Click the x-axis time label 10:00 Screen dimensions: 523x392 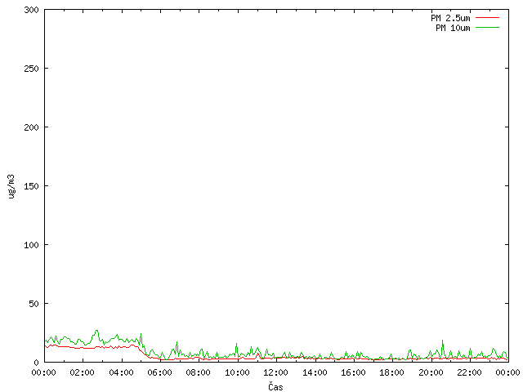237,372
